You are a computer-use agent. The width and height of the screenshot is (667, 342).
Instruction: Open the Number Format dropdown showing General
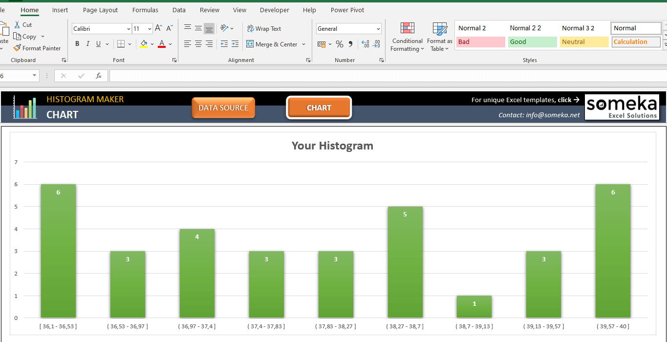click(x=348, y=28)
